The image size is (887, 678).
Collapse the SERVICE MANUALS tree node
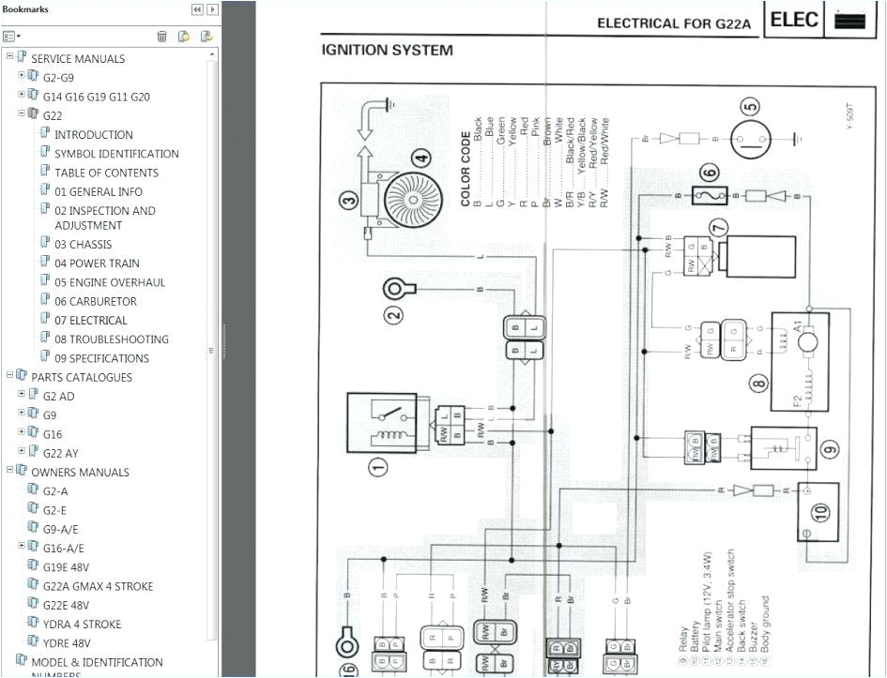[x=10, y=58]
